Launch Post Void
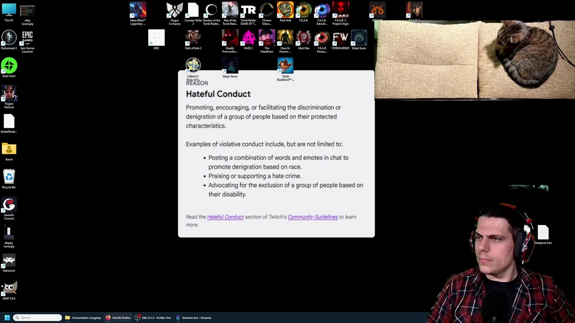 click(285, 13)
